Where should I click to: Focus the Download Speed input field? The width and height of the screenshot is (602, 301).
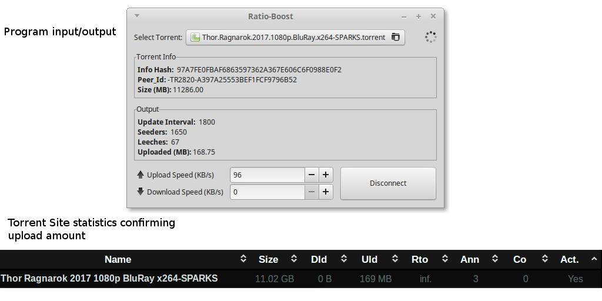click(267, 192)
